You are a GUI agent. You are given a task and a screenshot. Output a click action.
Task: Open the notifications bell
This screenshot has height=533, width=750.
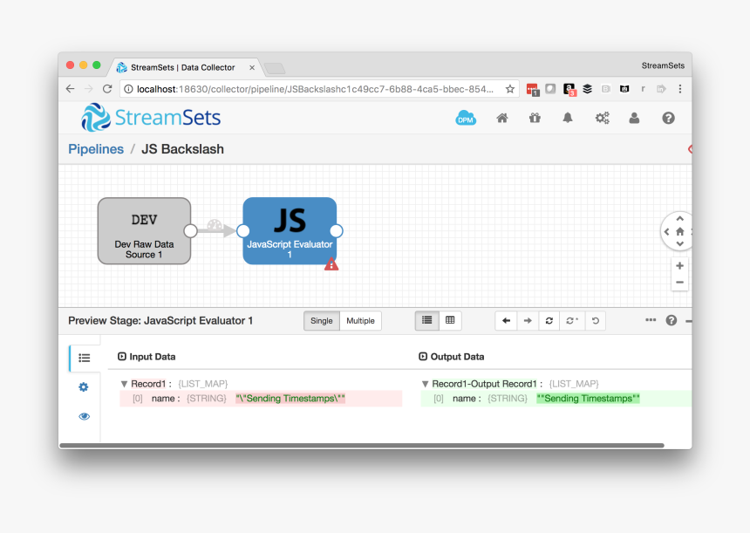point(568,119)
